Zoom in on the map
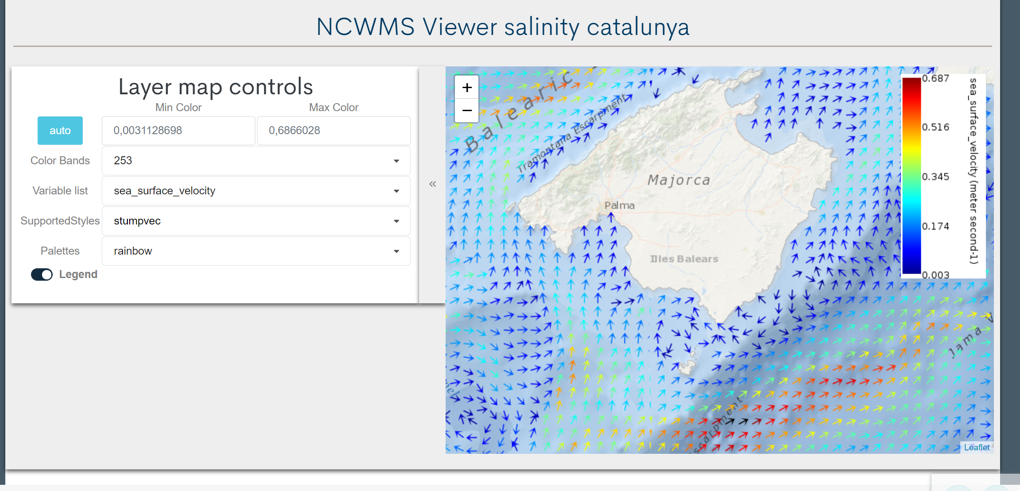Viewport: 1020px width, 491px height. 467,88
